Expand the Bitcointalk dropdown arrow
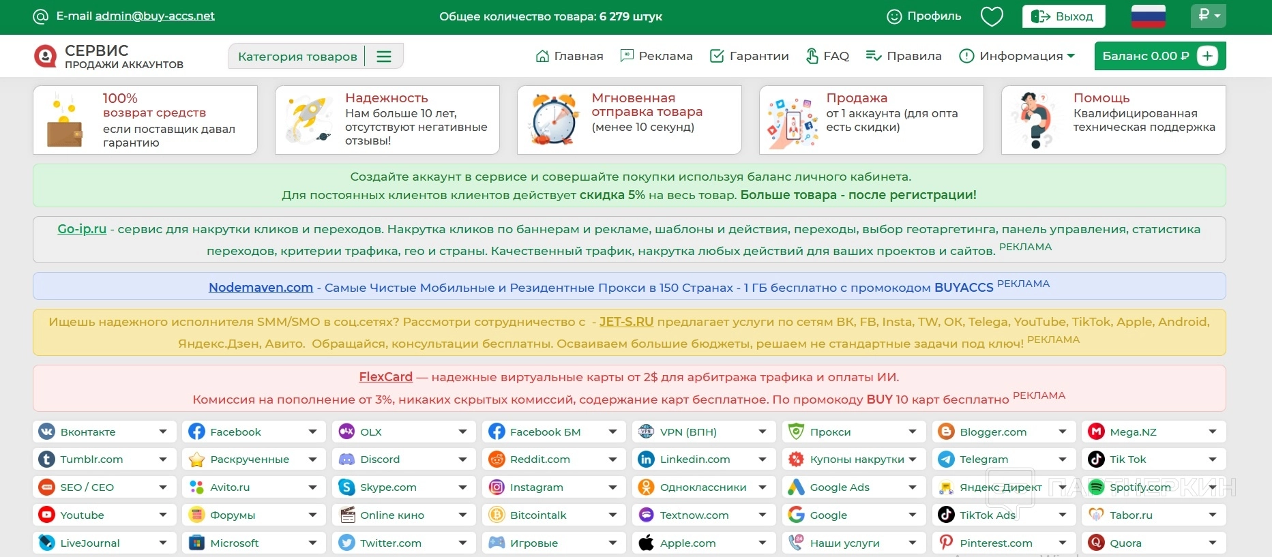 [x=612, y=515]
